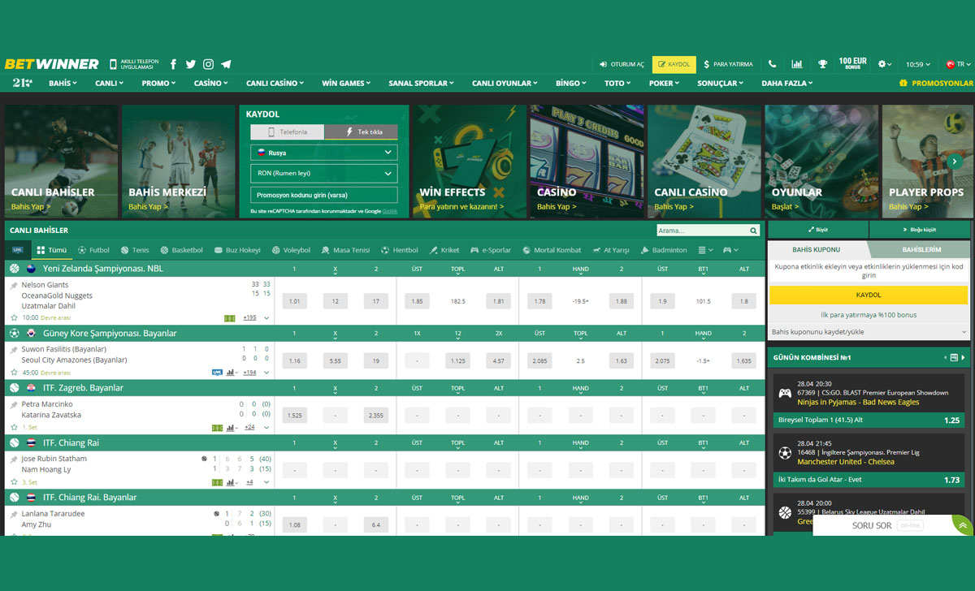Switch to the BAHİSLERİM tab
Image resolution: width=975 pixels, height=591 pixels.
pos(921,249)
